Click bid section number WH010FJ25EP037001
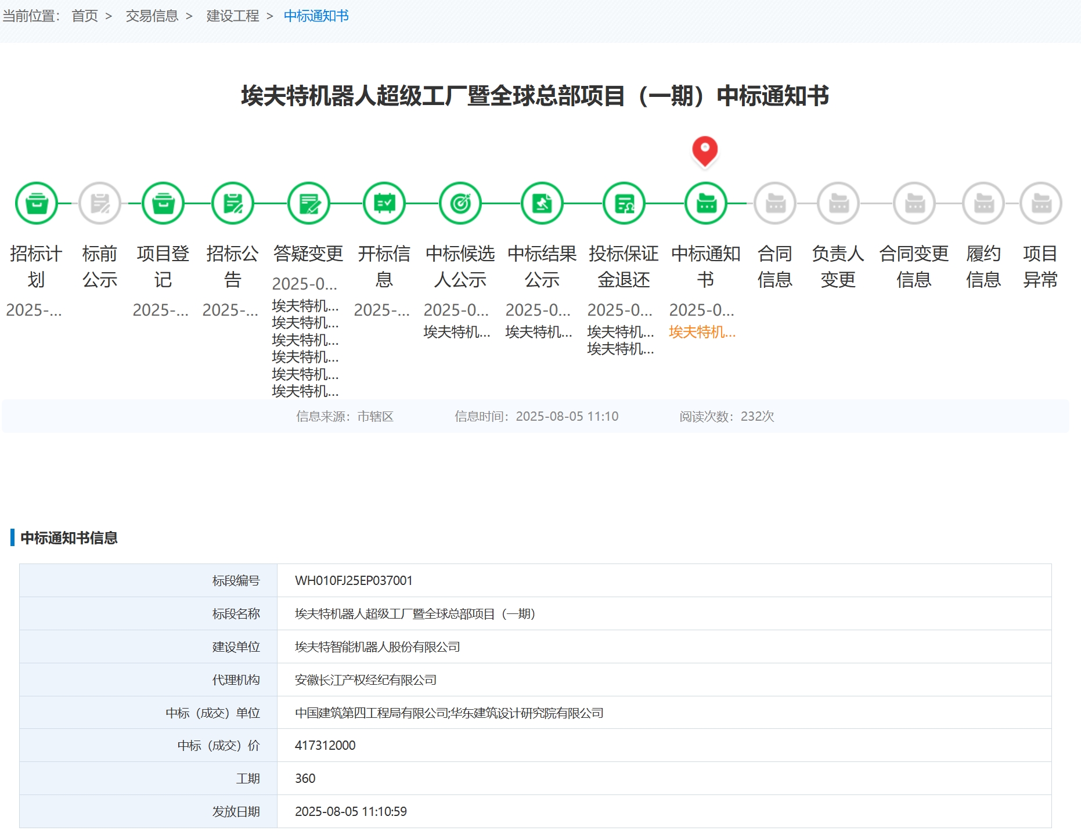 click(x=354, y=581)
